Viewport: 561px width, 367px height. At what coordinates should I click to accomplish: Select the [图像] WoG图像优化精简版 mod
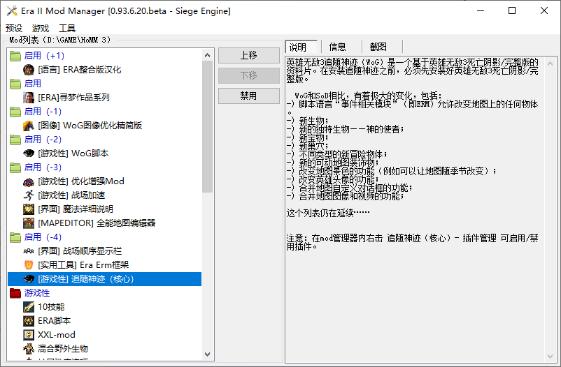point(90,126)
